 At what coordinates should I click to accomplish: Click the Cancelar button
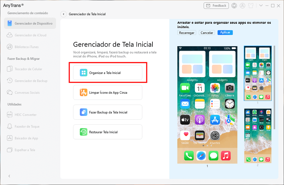207,33
